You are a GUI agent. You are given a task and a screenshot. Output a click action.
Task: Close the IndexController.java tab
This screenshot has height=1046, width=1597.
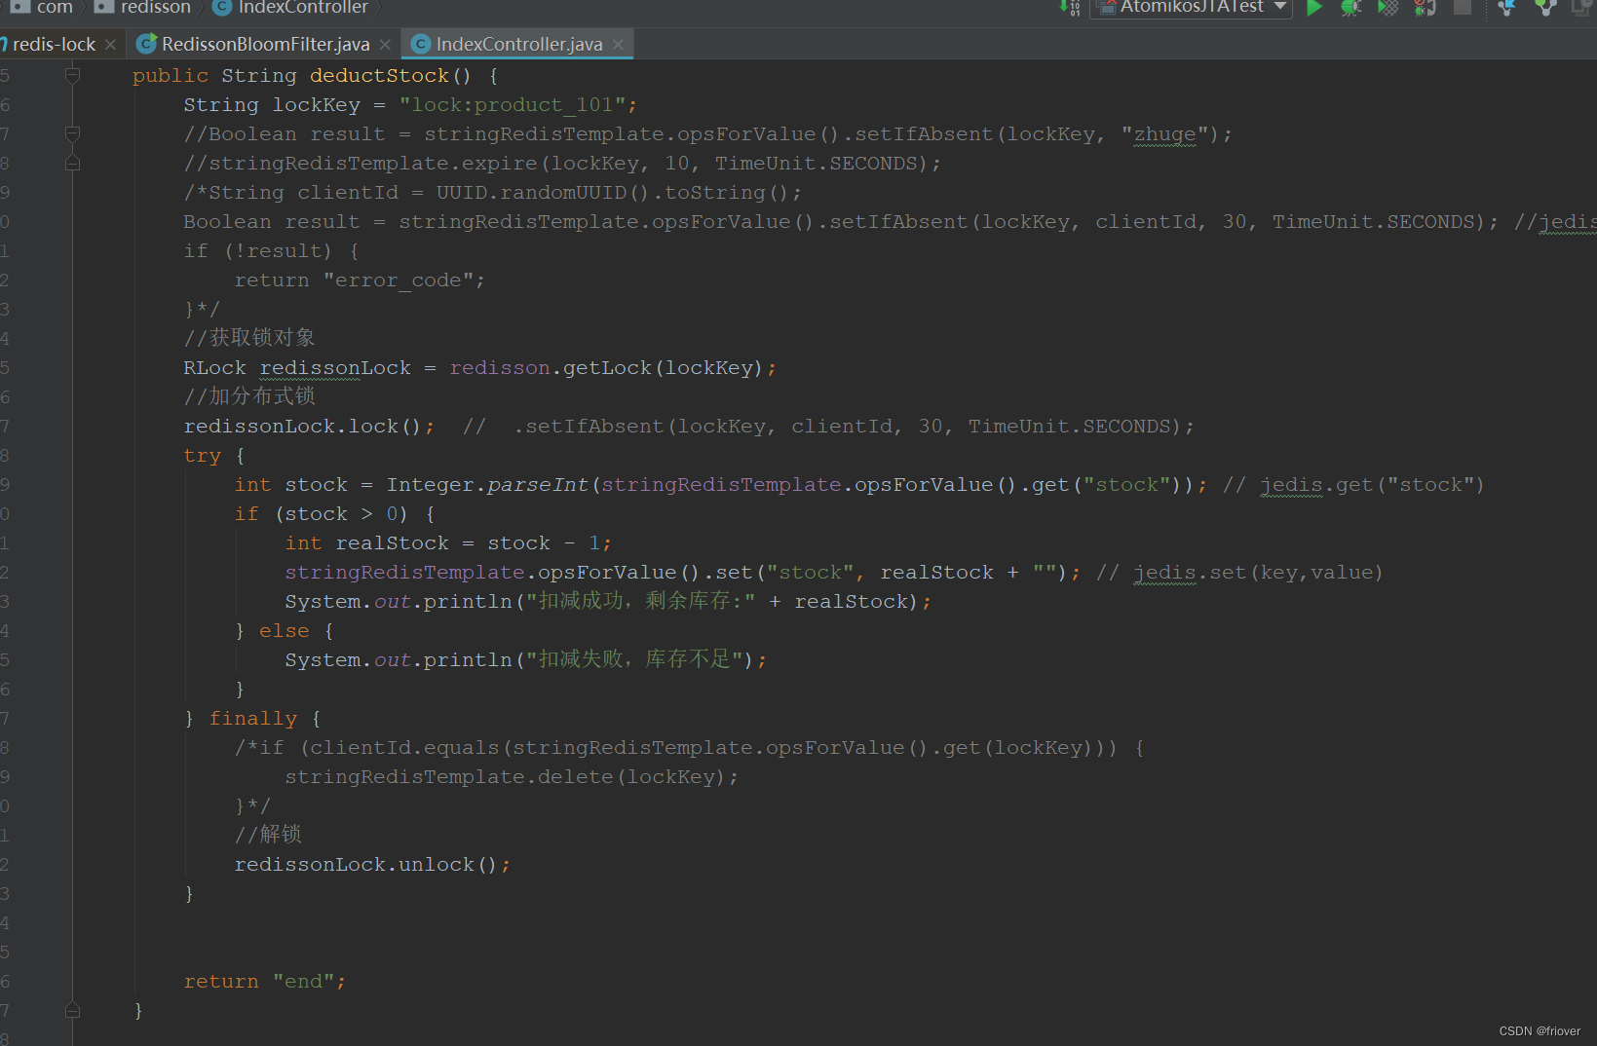click(x=618, y=45)
